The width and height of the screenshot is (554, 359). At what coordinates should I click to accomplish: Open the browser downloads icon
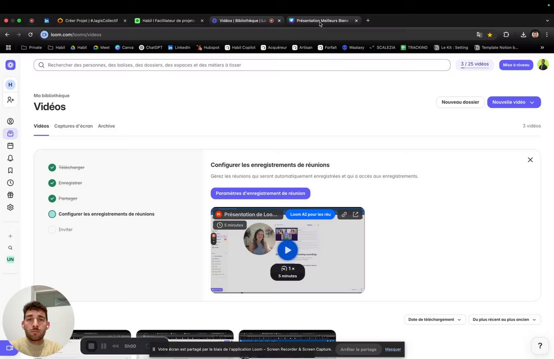tap(523, 35)
